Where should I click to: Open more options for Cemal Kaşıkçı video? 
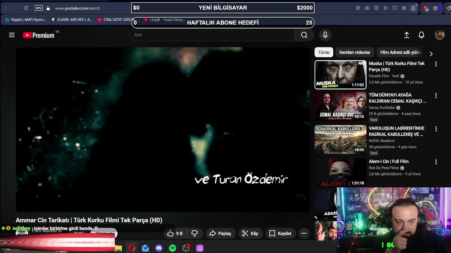(x=436, y=96)
